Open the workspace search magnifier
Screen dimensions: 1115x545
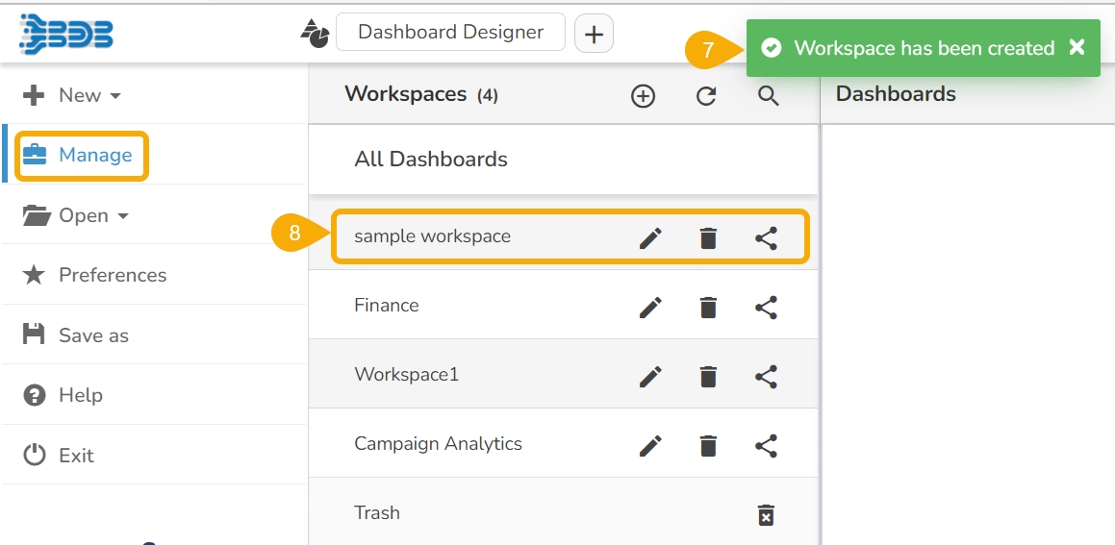click(x=768, y=95)
